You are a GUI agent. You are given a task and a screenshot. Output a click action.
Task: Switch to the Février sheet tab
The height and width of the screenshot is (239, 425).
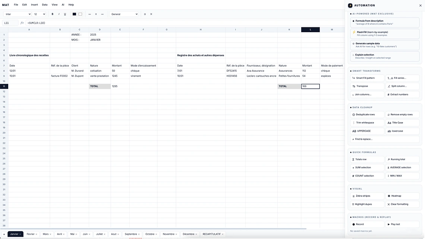[x=30, y=234]
